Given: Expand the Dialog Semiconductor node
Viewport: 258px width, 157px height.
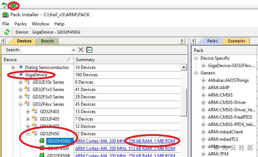Looking at the screenshot, I should 13,67.
